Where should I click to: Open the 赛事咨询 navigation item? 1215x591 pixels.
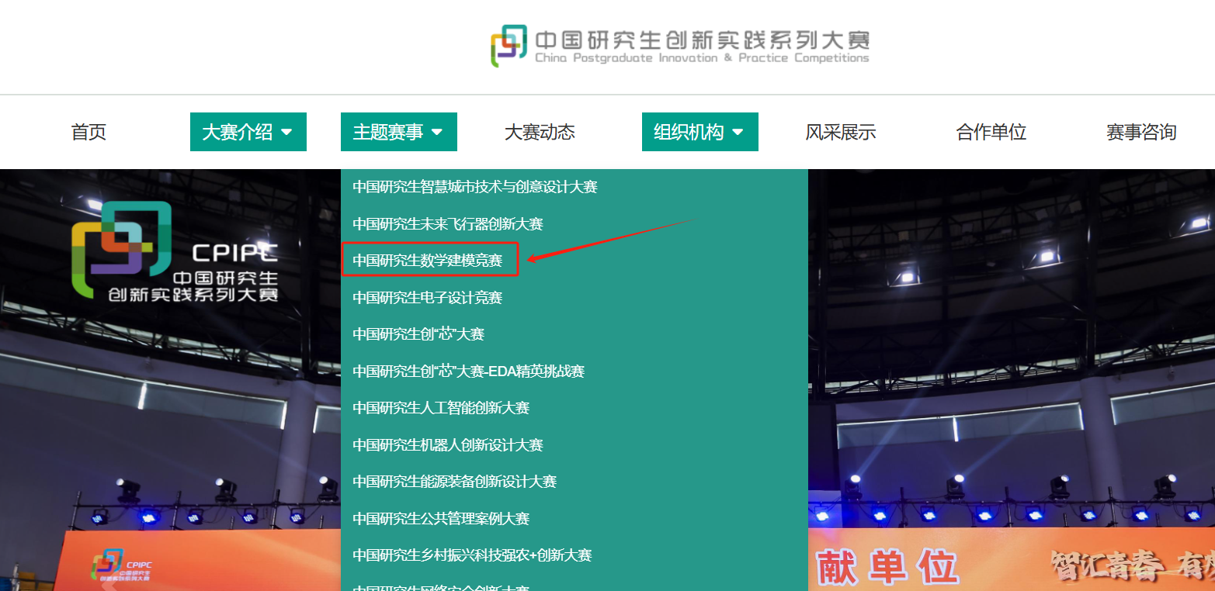[x=1141, y=132]
